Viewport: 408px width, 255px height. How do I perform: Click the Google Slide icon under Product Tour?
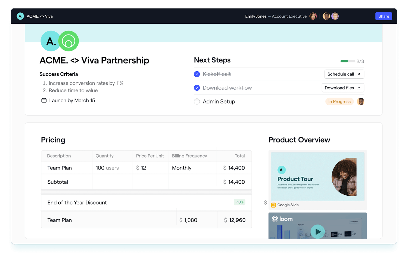[273, 205]
